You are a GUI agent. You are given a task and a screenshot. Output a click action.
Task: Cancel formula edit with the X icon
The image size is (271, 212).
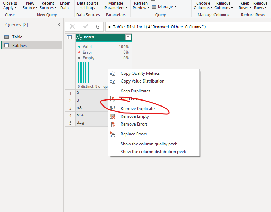[x=72, y=26]
